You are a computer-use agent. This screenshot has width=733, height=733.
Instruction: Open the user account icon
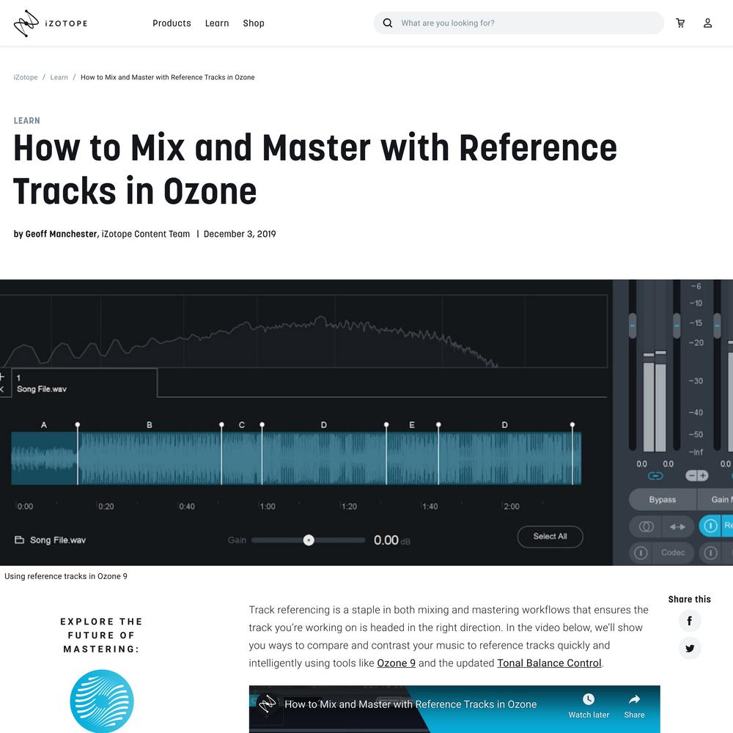click(708, 23)
